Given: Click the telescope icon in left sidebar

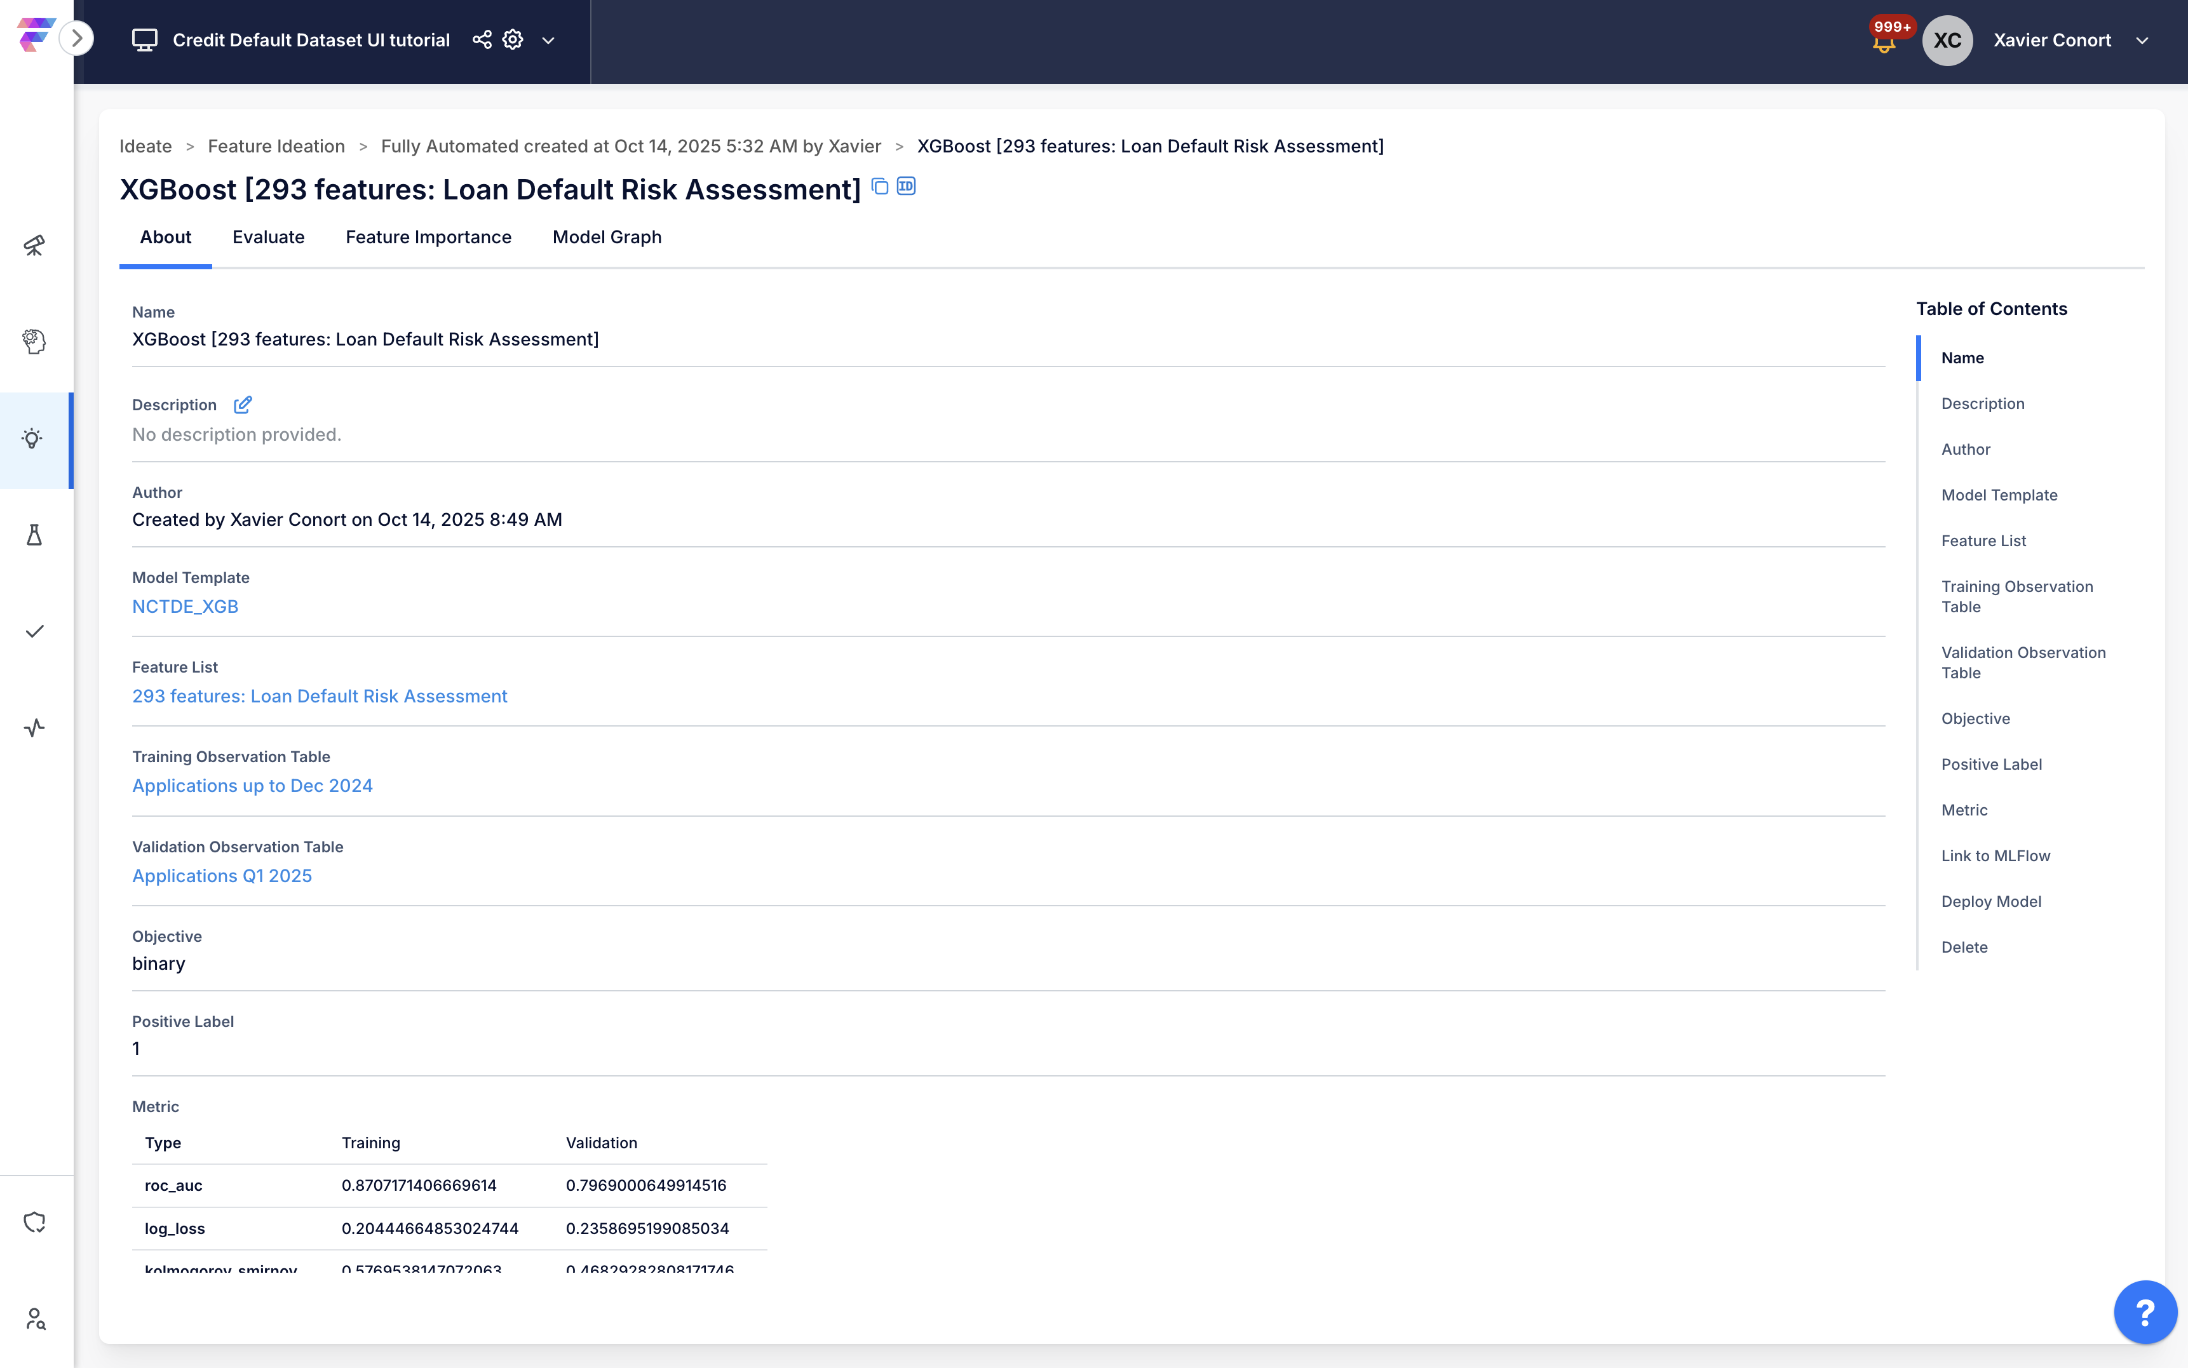Looking at the screenshot, I should point(34,245).
